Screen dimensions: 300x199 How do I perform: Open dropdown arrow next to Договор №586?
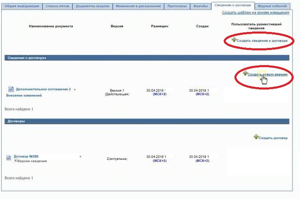click(x=80, y=157)
